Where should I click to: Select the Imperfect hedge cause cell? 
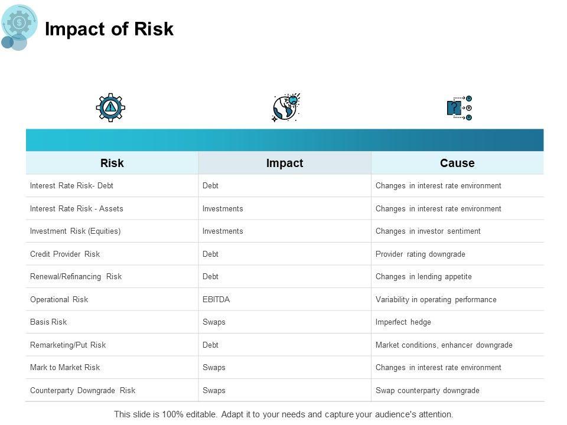(x=403, y=322)
